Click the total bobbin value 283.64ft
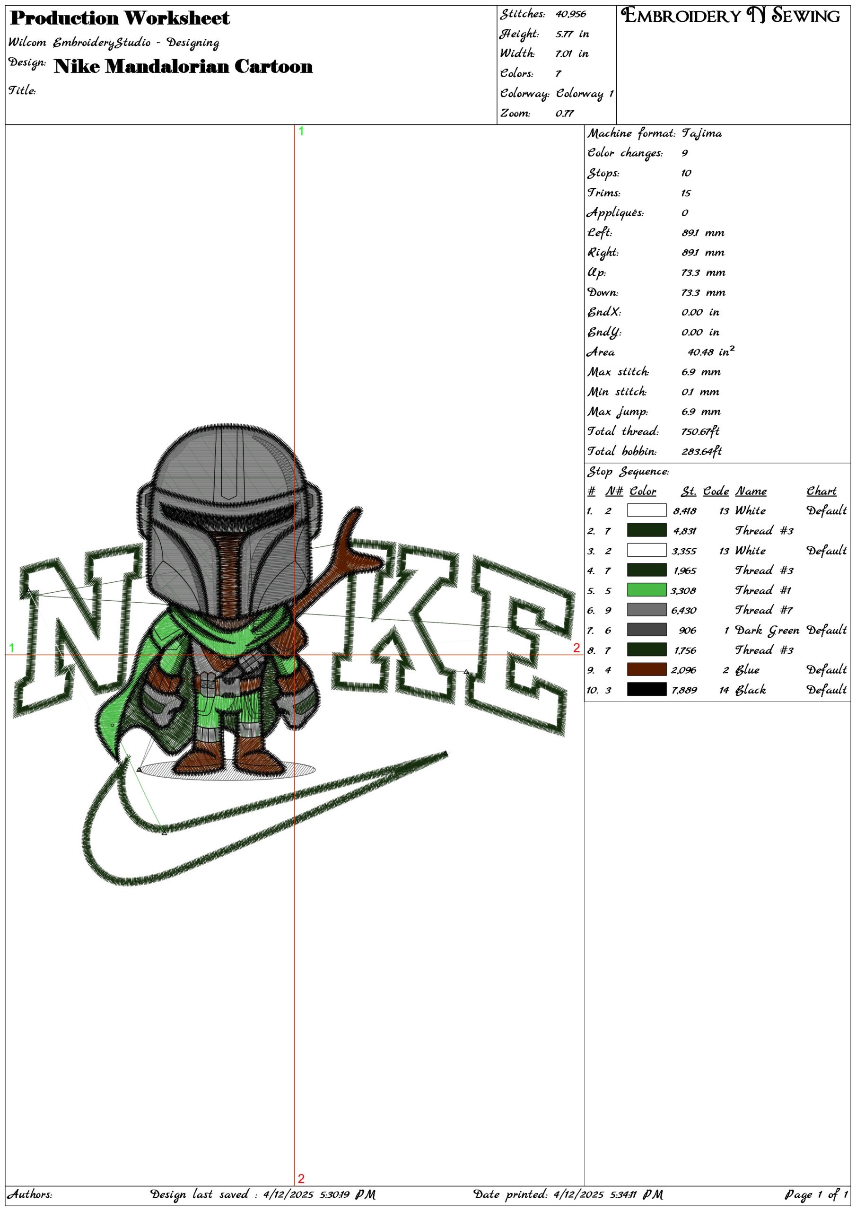856x1211 pixels. point(701,451)
